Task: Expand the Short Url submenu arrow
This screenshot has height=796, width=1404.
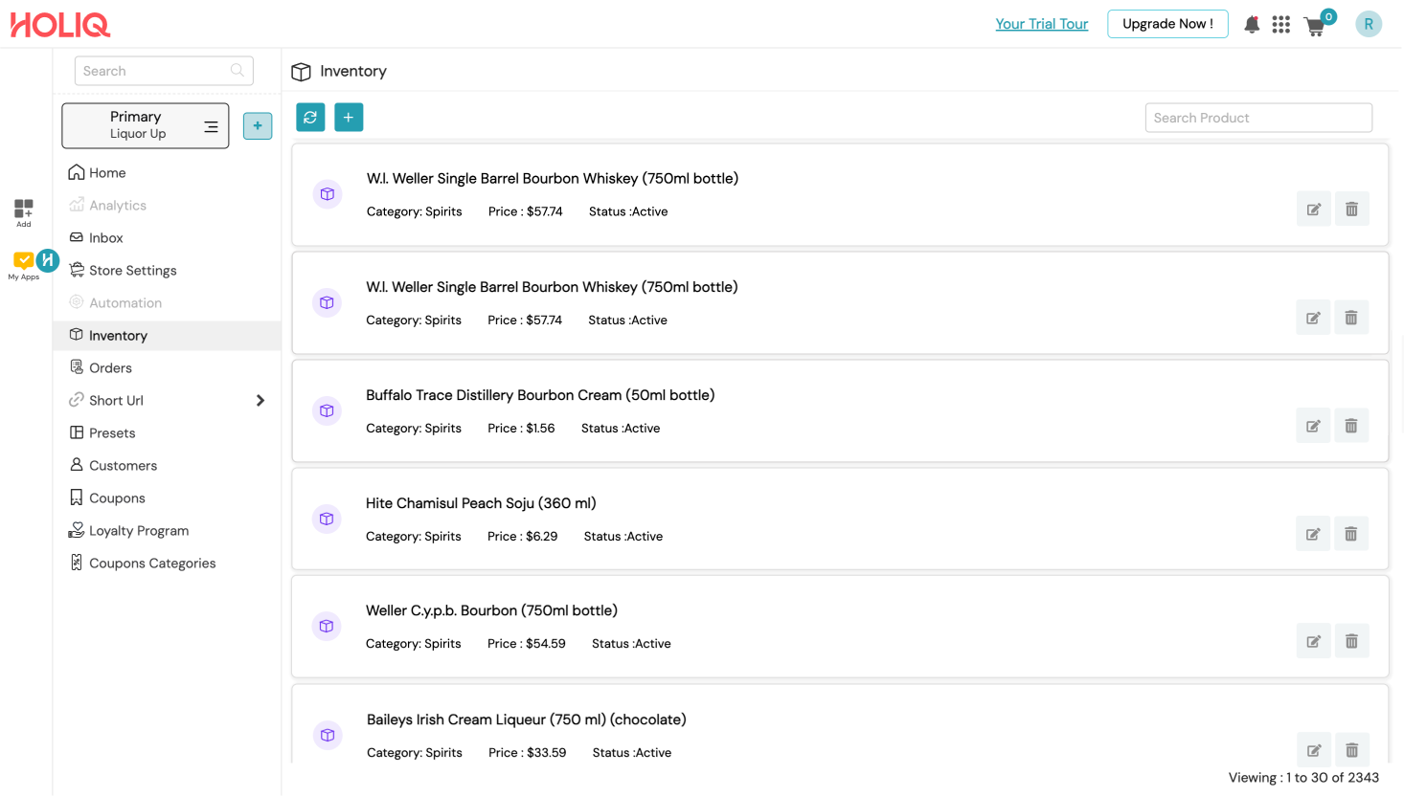Action: point(260,401)
